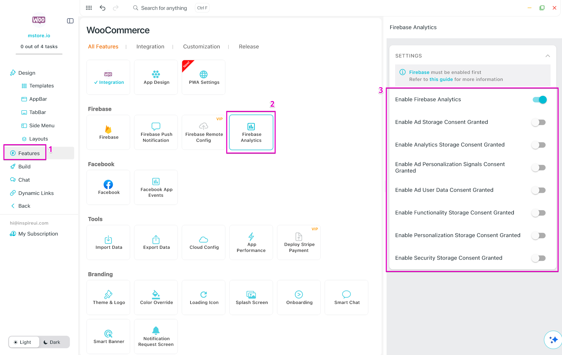
Task: Click the AI assistant sparkle icon
Action: click(x=553, y=339)
